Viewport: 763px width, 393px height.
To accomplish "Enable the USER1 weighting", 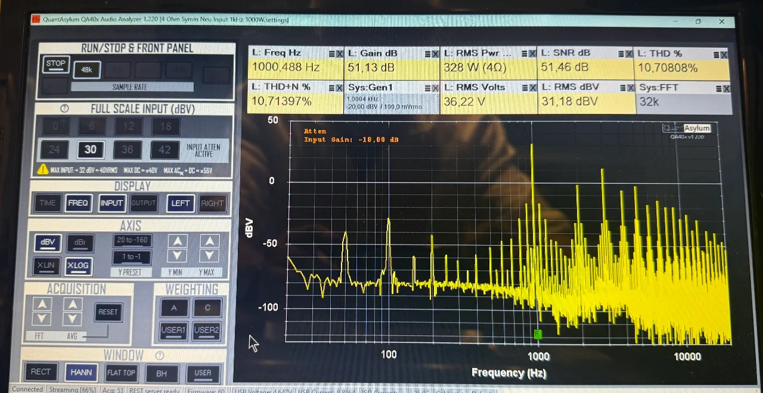I will click(173, 330).
